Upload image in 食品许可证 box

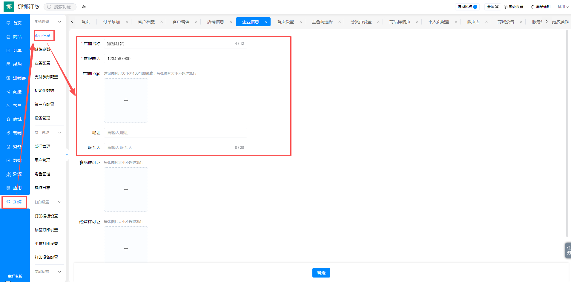pos(126,189)
